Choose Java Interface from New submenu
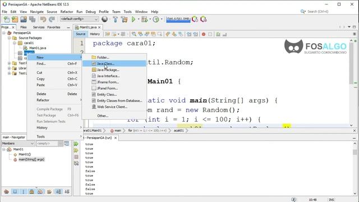 (x=114, y=76)
